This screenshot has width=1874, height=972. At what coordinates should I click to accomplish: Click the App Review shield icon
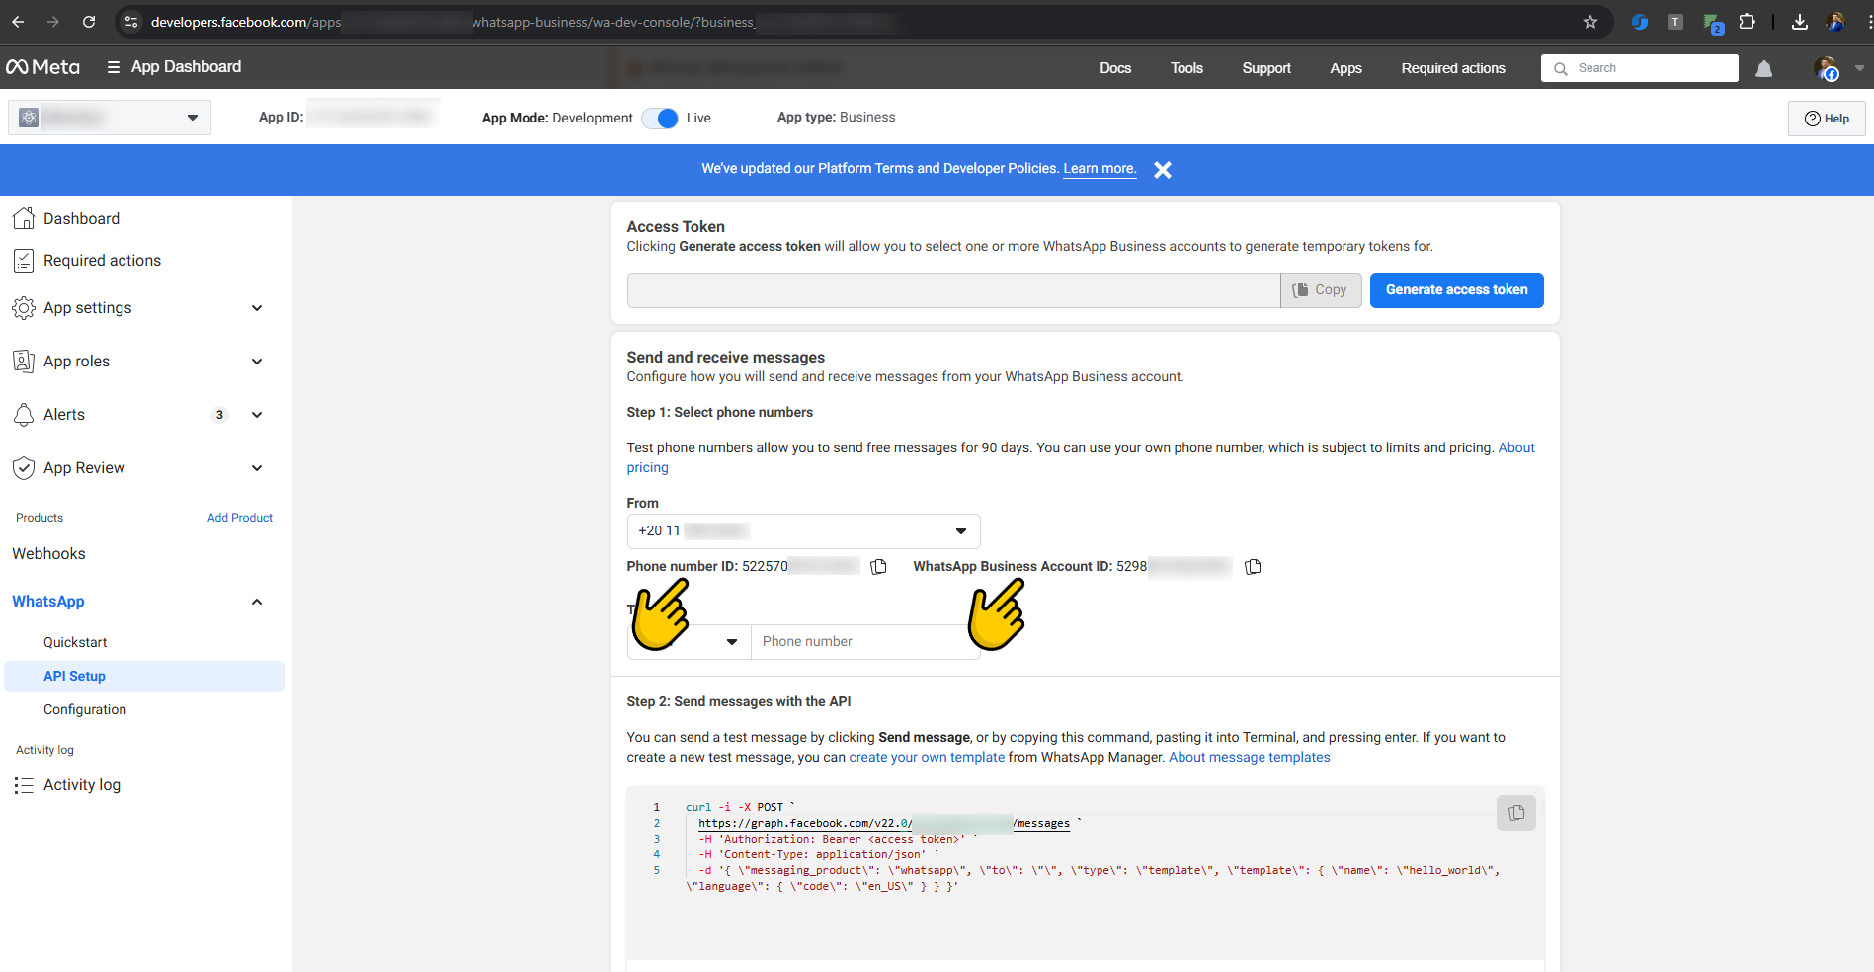[x=24, y=467]
